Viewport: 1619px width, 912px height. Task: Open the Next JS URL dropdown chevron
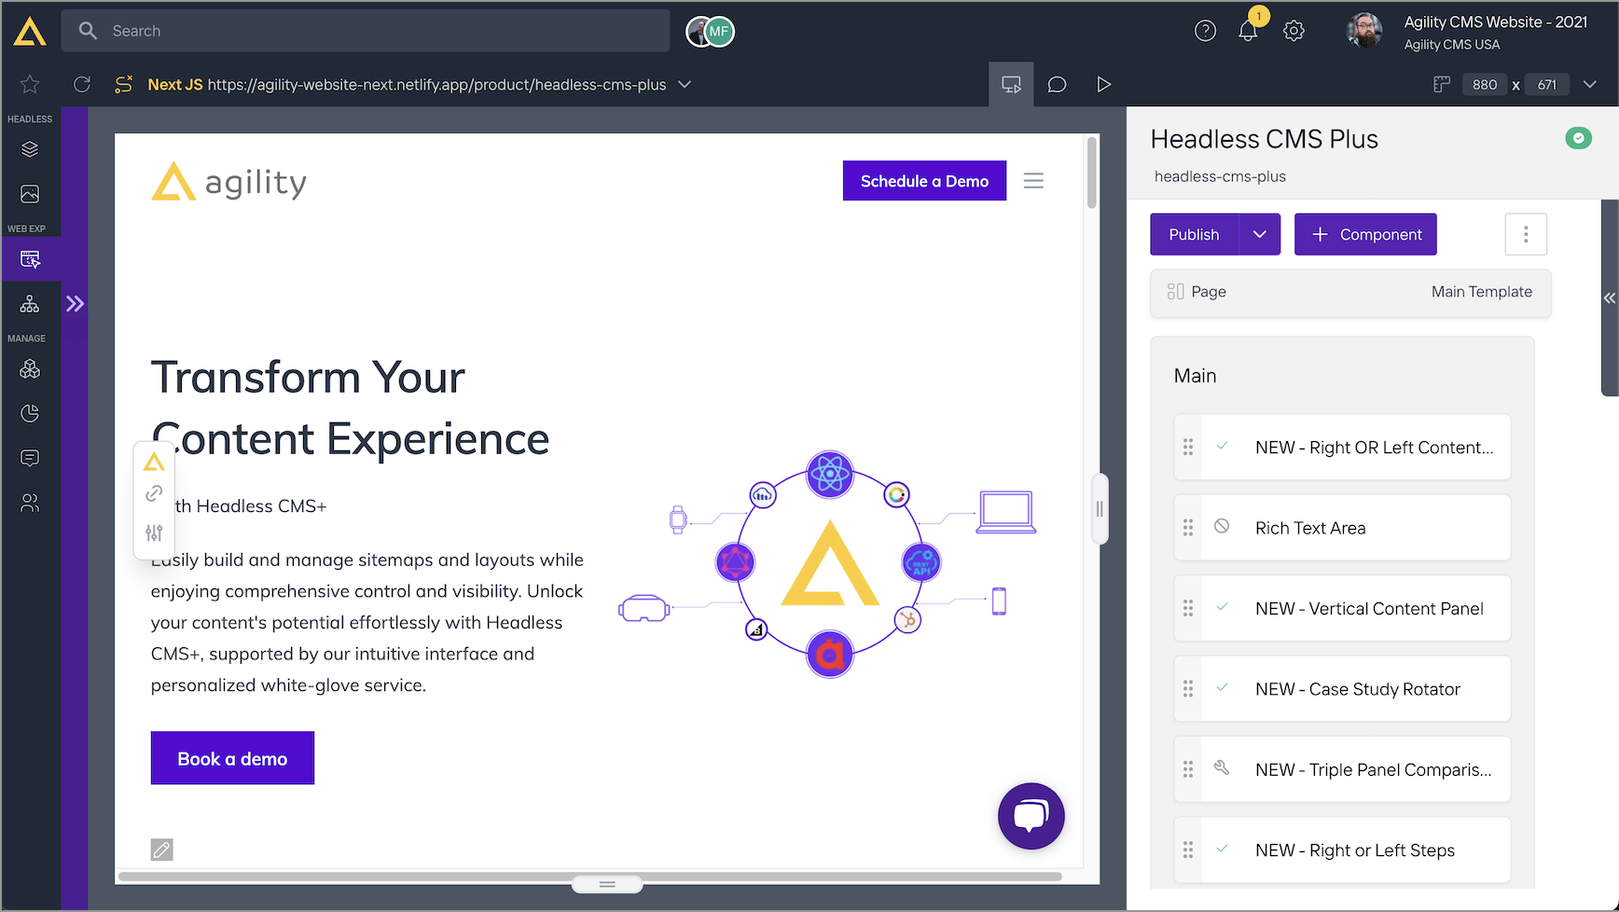tap(684, 84)
